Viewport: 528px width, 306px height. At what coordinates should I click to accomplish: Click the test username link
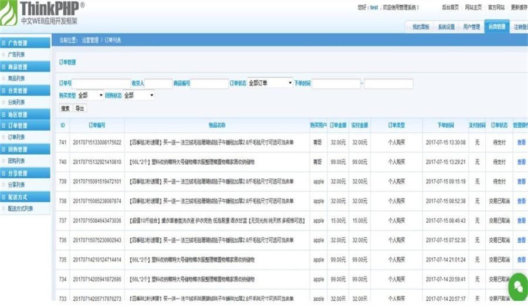(374, 8)
